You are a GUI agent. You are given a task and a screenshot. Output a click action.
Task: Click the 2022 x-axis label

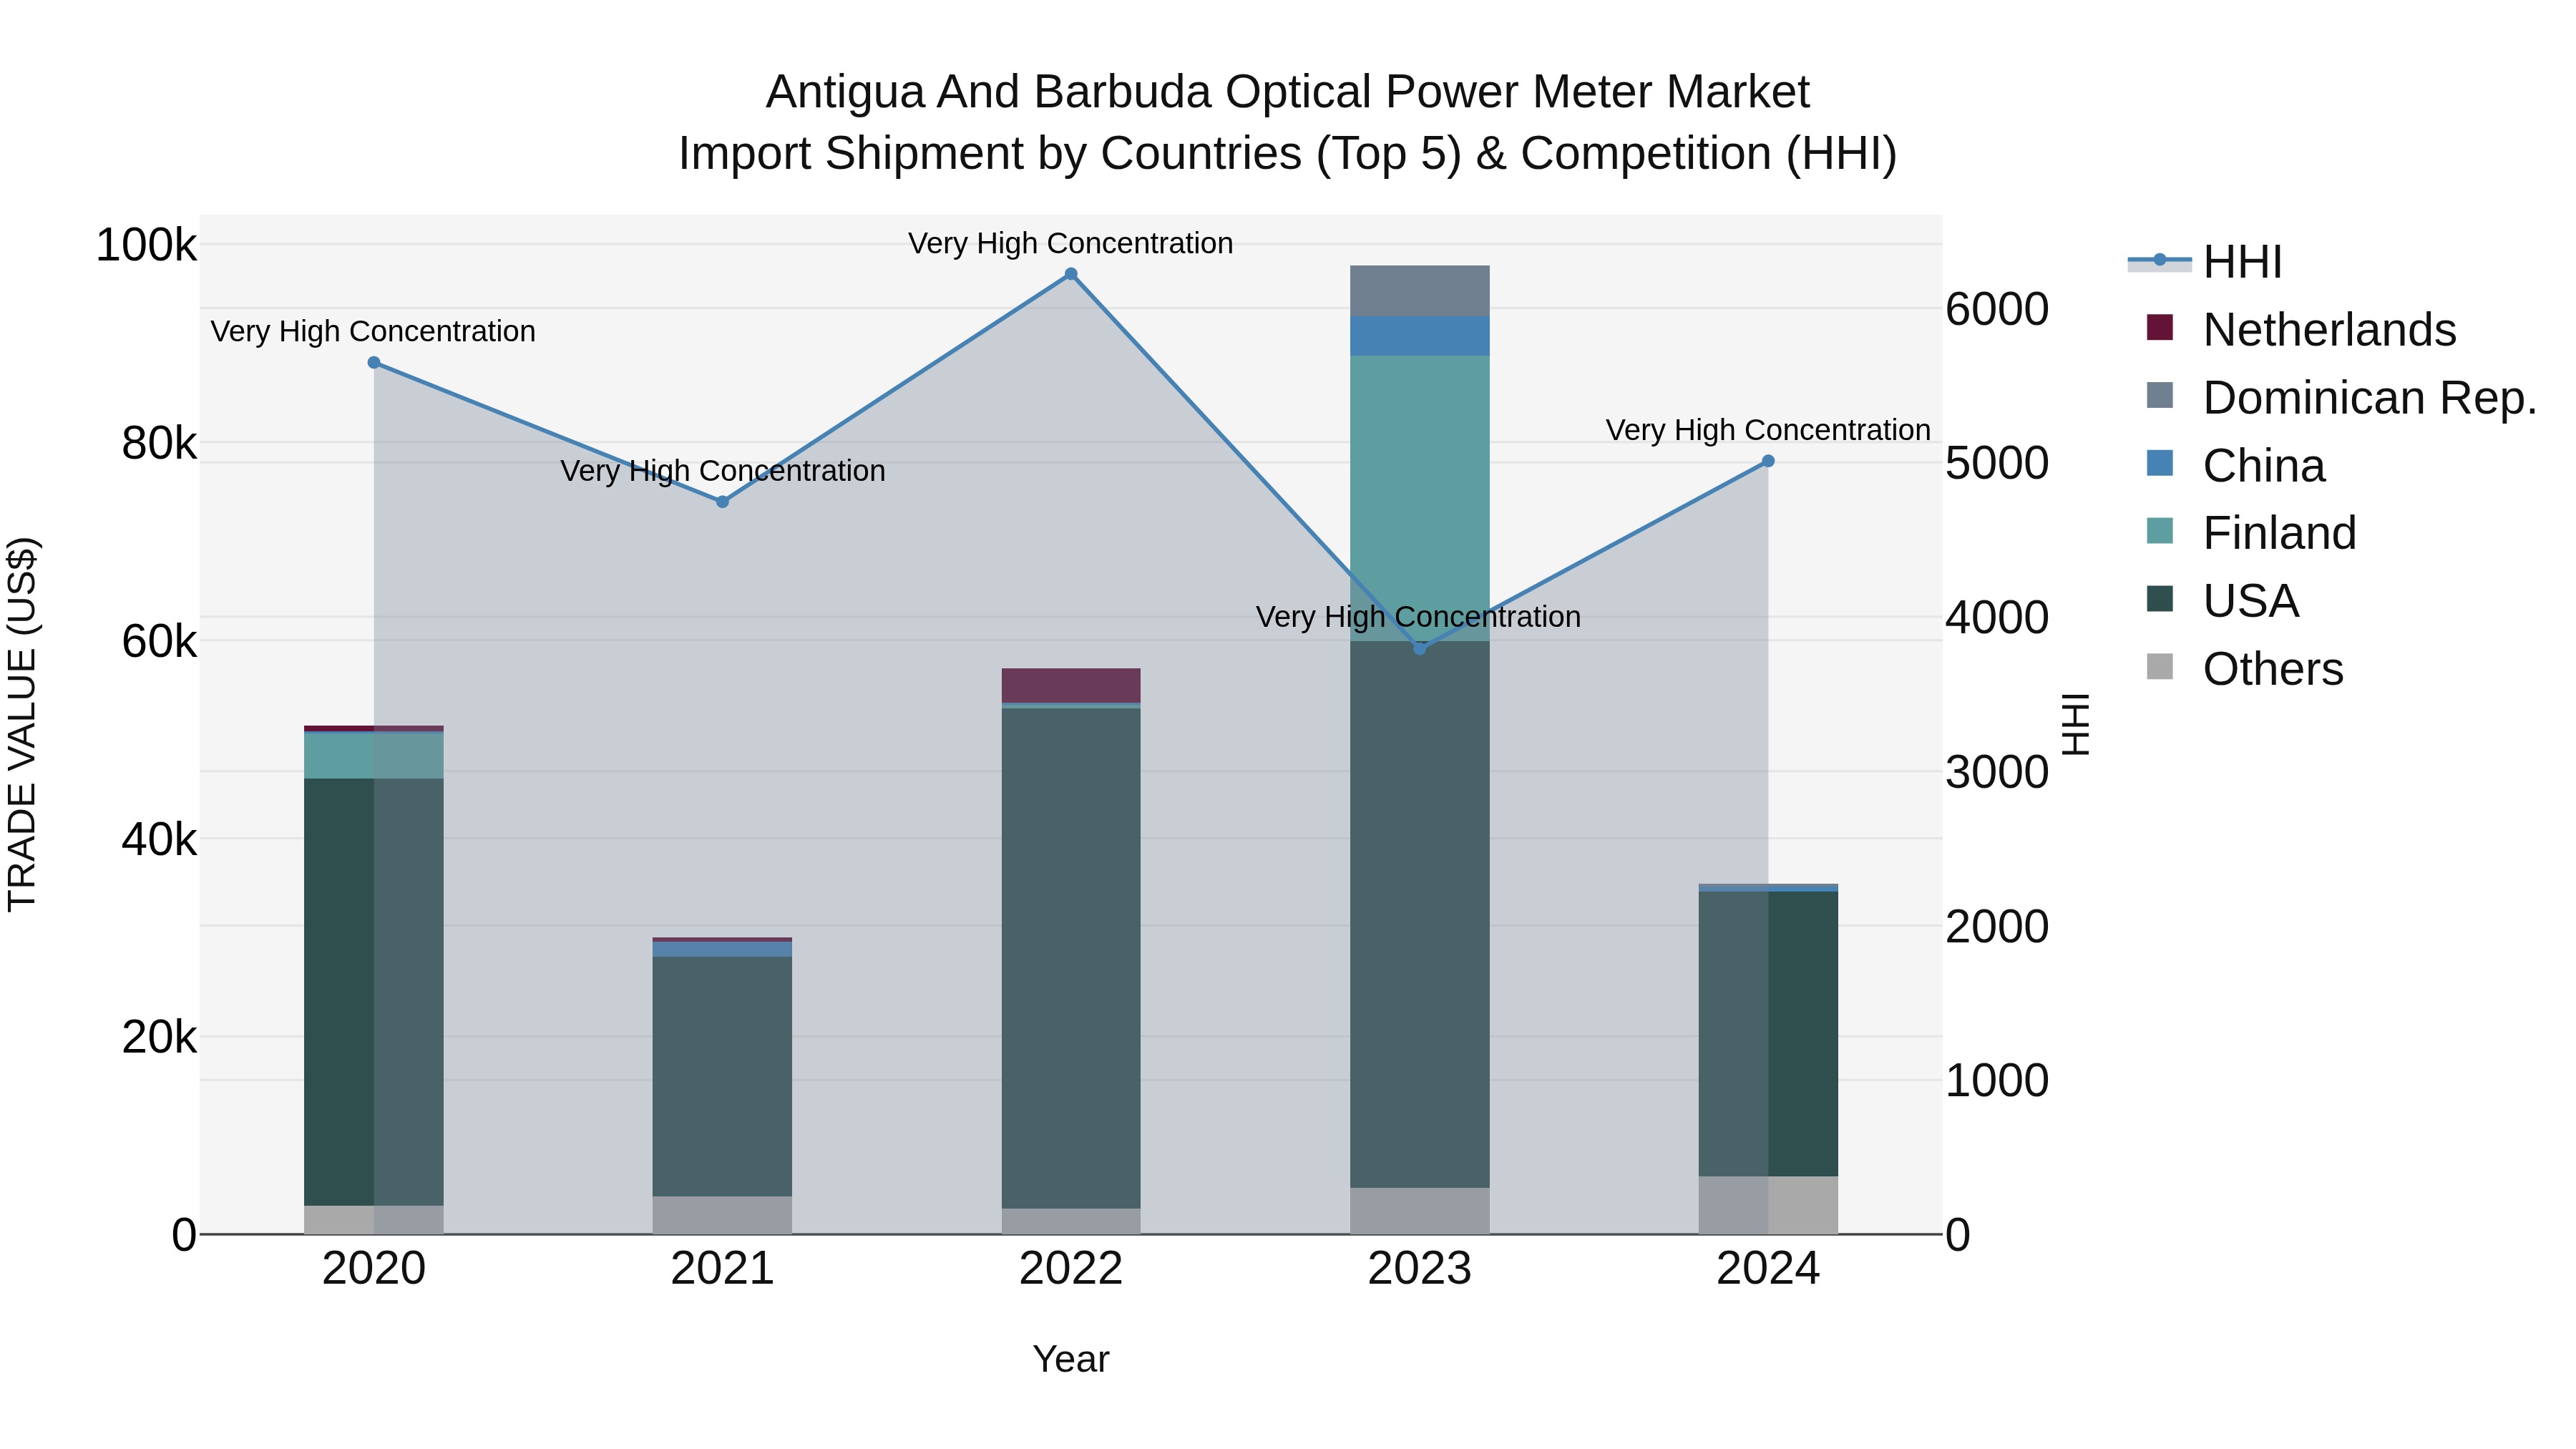[1071, 1269]
